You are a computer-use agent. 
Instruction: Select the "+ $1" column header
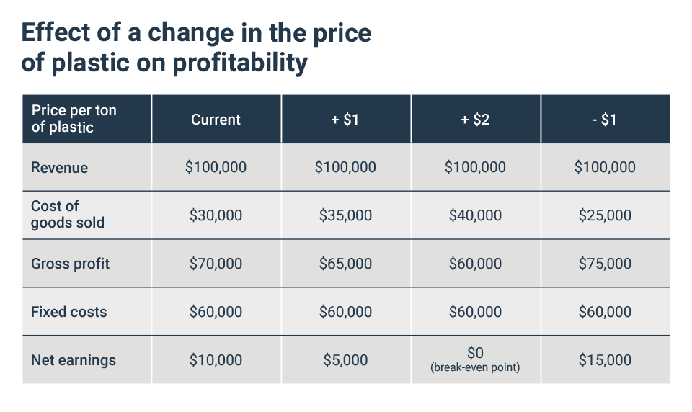pyautogui.click(x=345, y=120)
